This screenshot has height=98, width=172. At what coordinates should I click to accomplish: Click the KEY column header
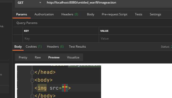pos(26,31)
